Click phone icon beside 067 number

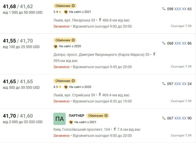pyautogui.click(x=164, y=118)
